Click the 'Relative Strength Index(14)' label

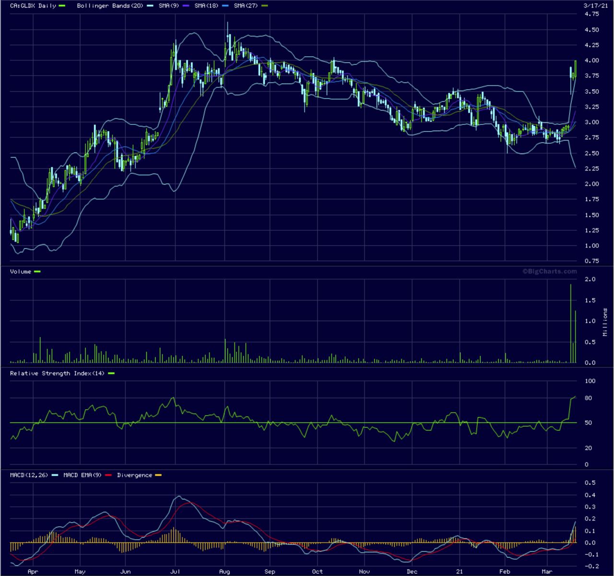(57, 373)
